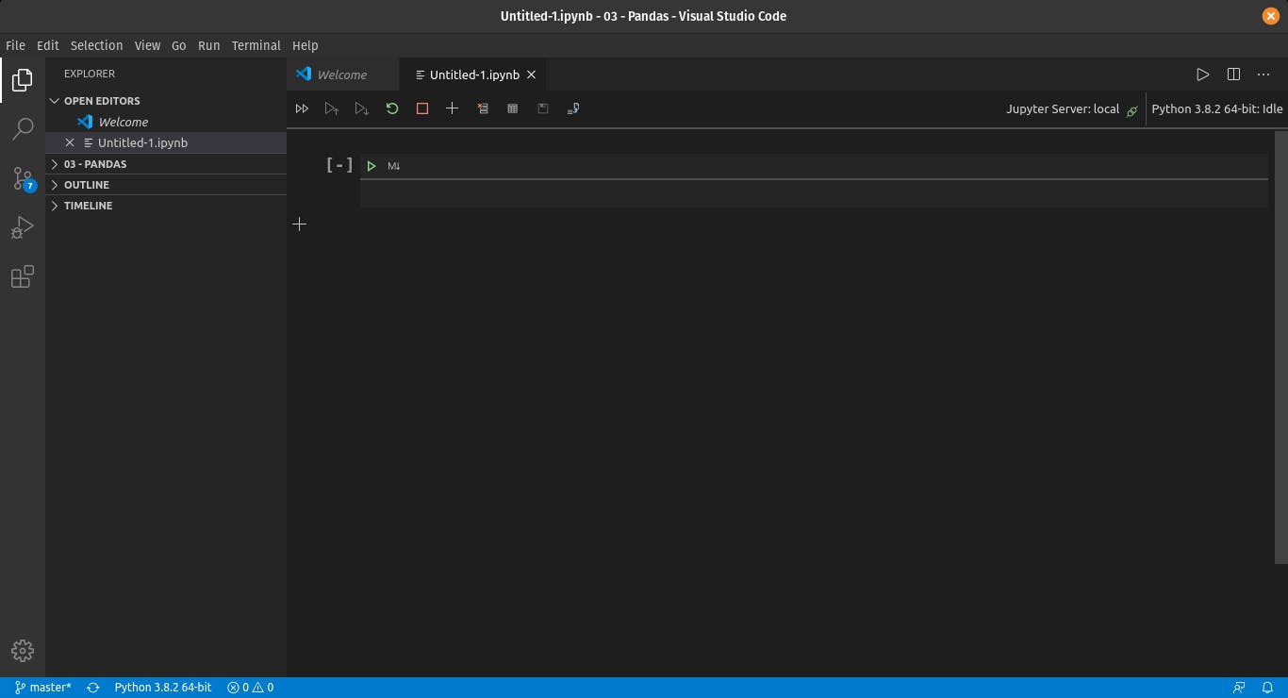
Task: Click the notebook vertical scrollbar
Action: (1280, 347)
